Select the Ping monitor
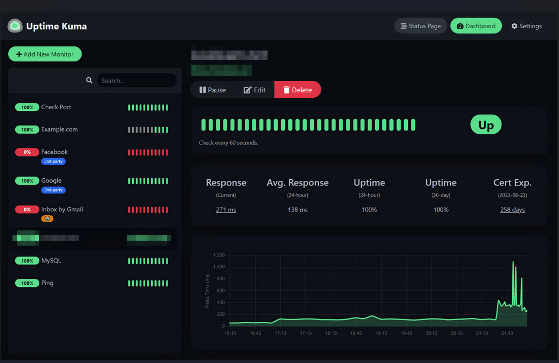The width and height of the screenshot is (559, 363). tap(95, 283)
